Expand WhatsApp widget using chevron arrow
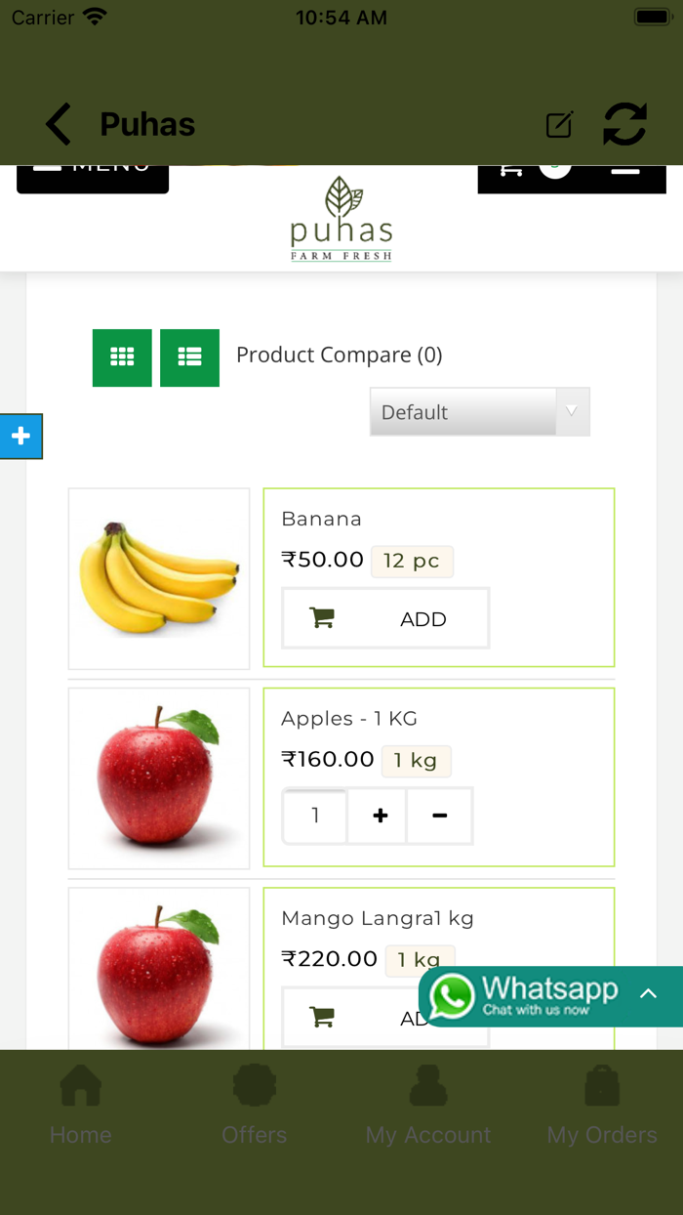Viewport: 683px width, 1215px height. pos(648,994)
